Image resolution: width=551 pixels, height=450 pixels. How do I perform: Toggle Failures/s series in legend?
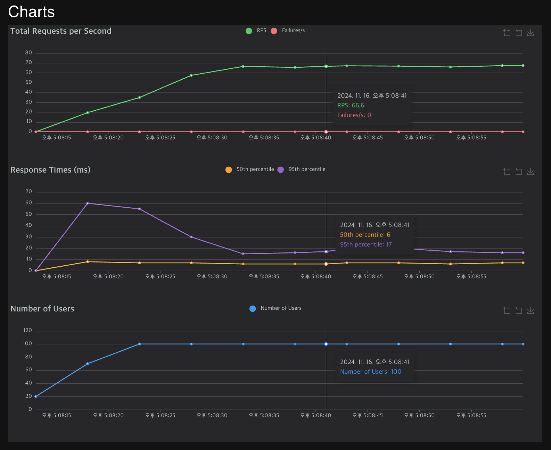coord(288,31)
